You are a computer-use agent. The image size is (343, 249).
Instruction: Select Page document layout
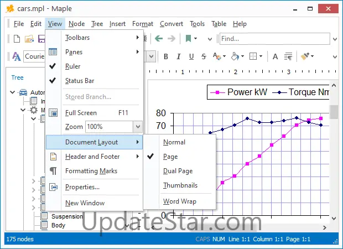pos(179,157)
